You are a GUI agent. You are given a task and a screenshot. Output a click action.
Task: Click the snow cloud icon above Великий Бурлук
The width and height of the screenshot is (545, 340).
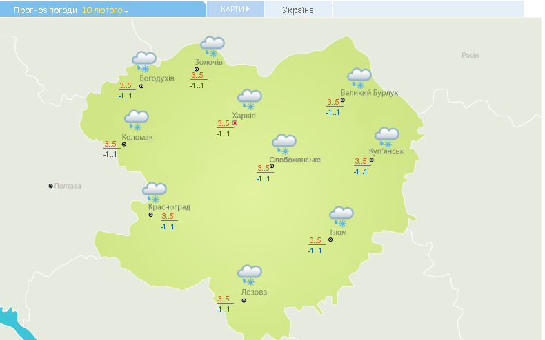(359, 78)
